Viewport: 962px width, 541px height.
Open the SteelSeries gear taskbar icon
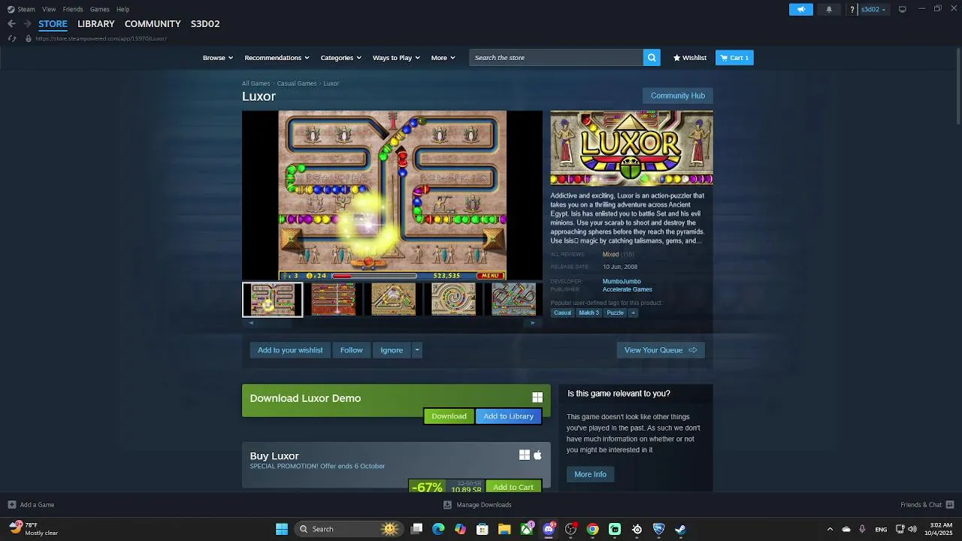[637, 529]
